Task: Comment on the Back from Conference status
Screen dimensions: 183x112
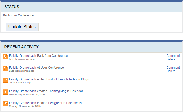Action: pos(173,56)
